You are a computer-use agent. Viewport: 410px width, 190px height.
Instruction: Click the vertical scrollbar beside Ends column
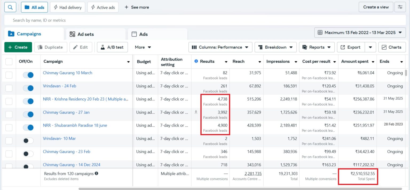[406, 73]
